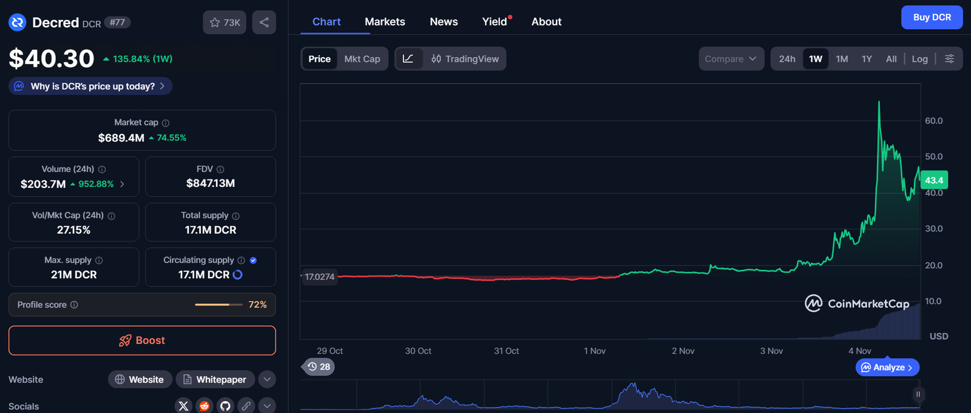Open the Compare dropdown
The image size is (971, 413).
pos(731,59)
